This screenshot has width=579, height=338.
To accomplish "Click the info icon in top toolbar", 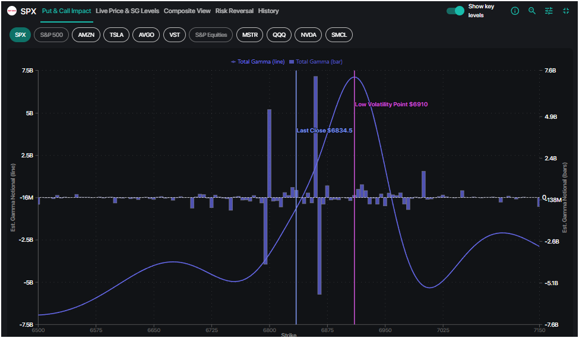I will click(515, 11).
